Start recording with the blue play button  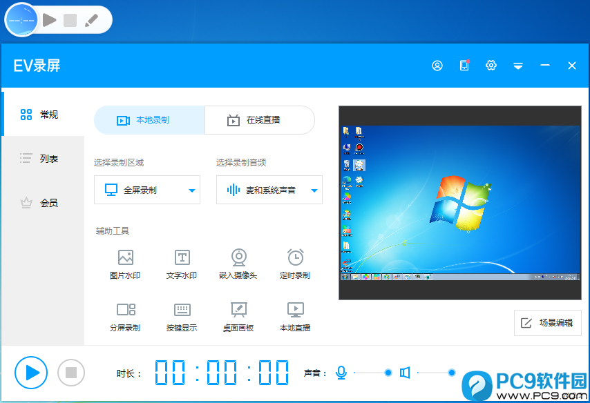tap(31, 373)
